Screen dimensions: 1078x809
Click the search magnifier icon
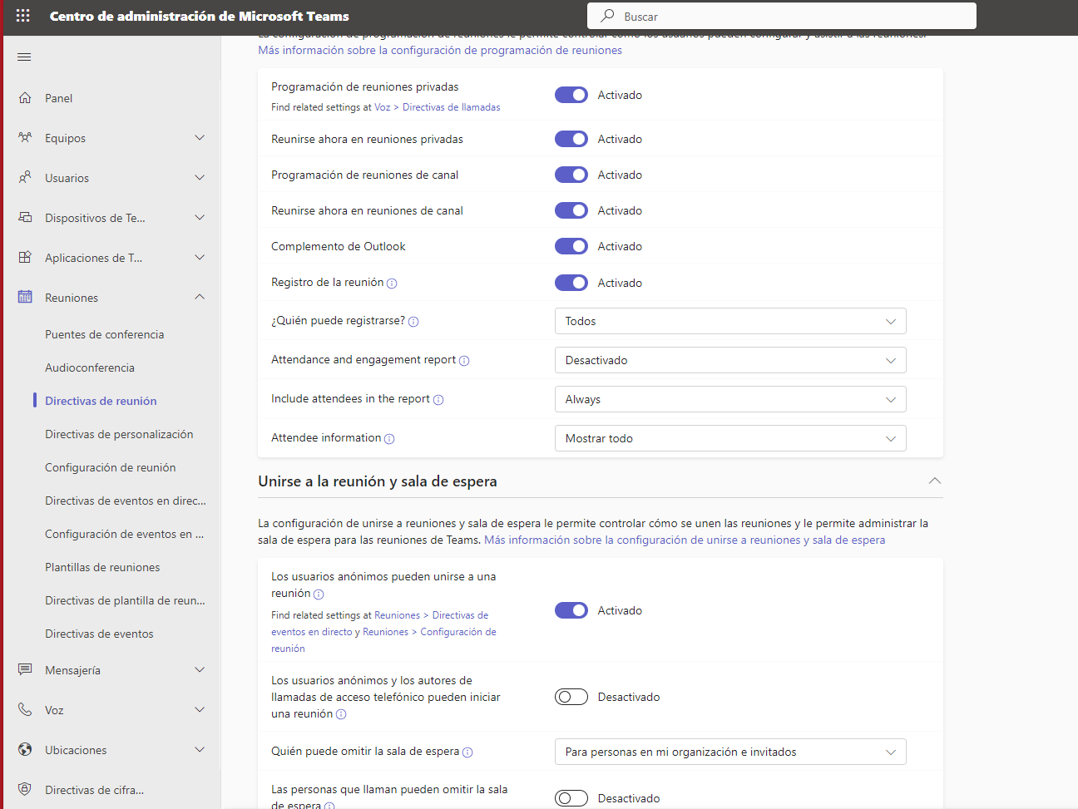(608, 16)
